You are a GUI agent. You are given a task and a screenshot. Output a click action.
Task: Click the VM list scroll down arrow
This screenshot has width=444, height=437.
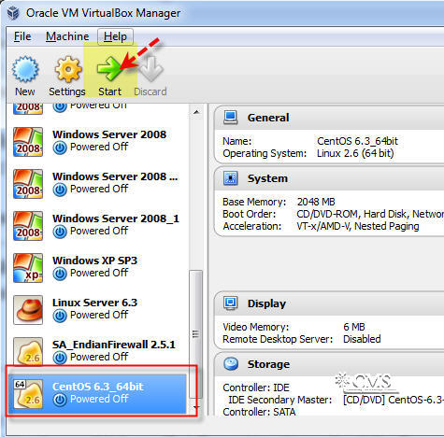(196, 407)
